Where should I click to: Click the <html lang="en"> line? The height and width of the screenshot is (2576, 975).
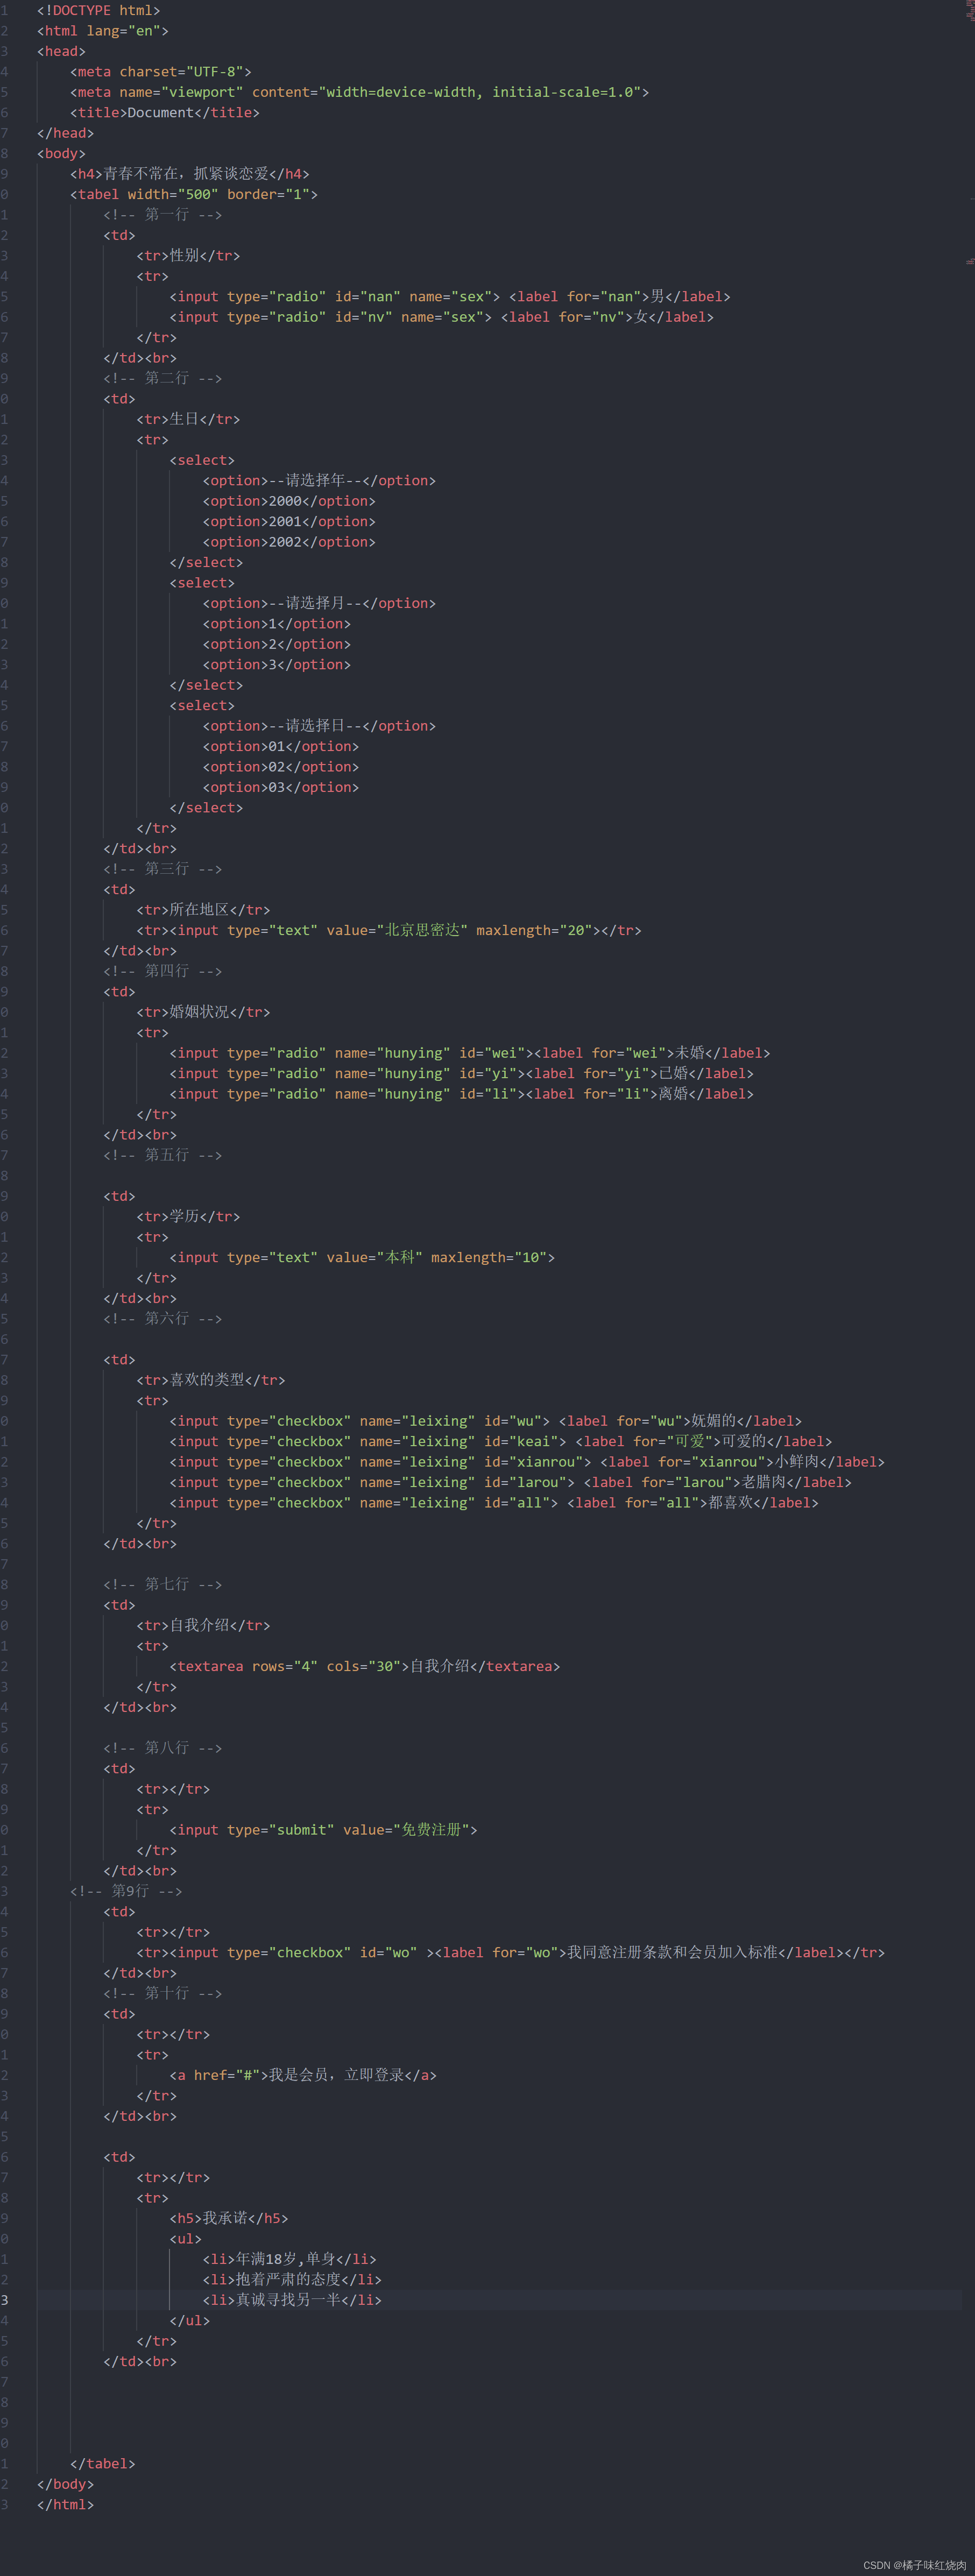pos(102,31)
